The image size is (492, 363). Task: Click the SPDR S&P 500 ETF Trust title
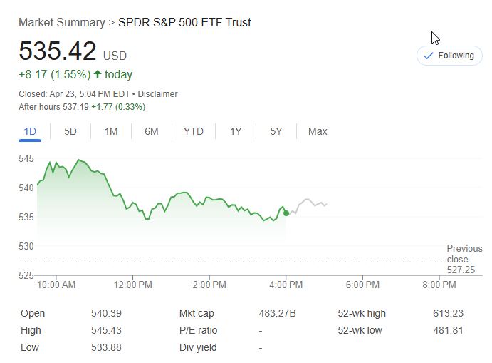click(184, 22)
